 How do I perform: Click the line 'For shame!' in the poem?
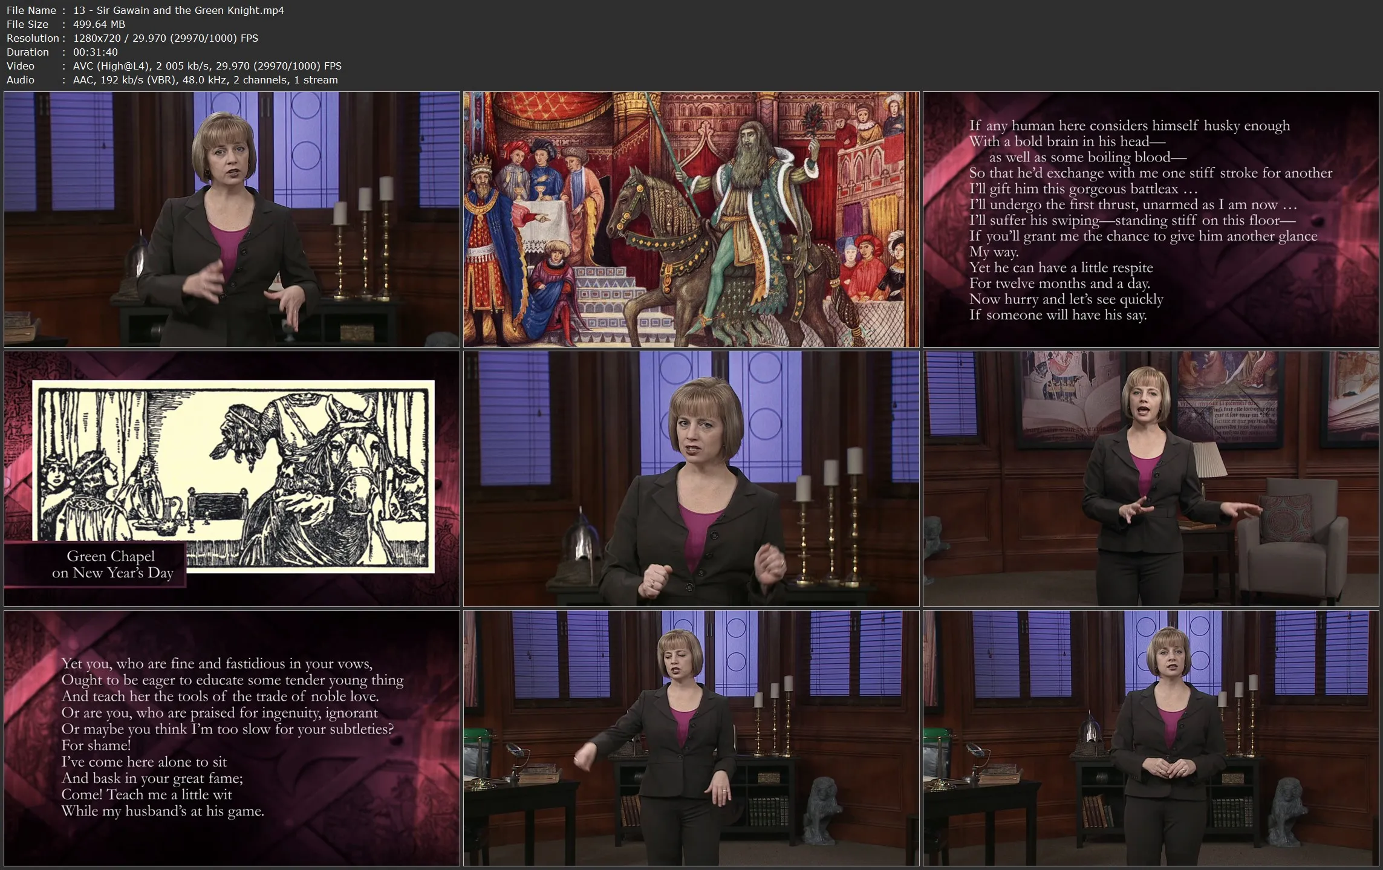[96, 745]
